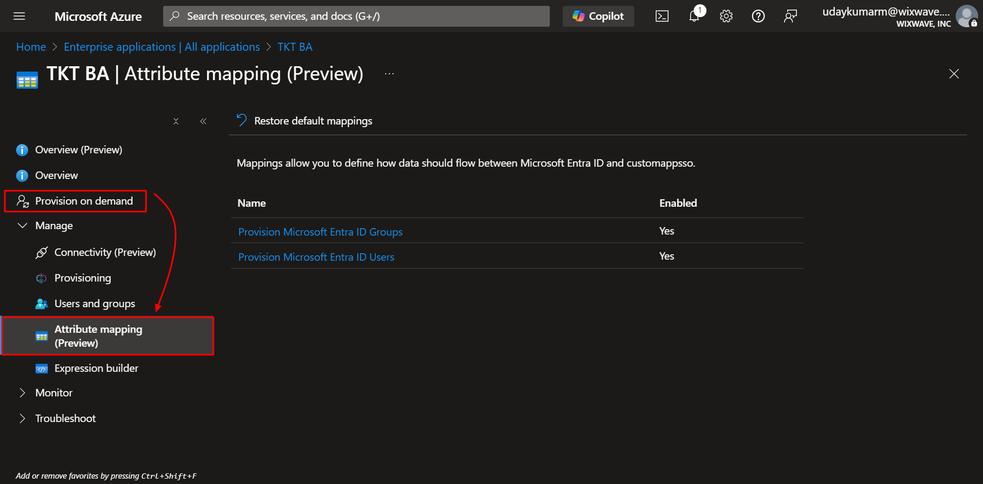This screenshot has height=484, width=983.
Task: Open account avatar menu
Action: tap(967, 16)
